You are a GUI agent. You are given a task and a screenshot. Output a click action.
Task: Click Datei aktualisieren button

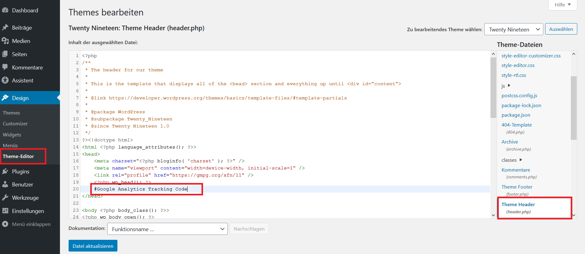(x=93, y=246)
